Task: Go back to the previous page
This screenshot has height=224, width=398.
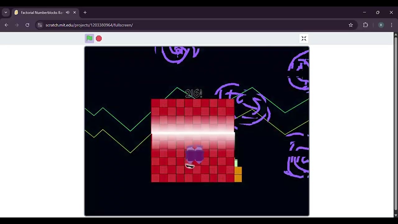Action: [7, 25]
